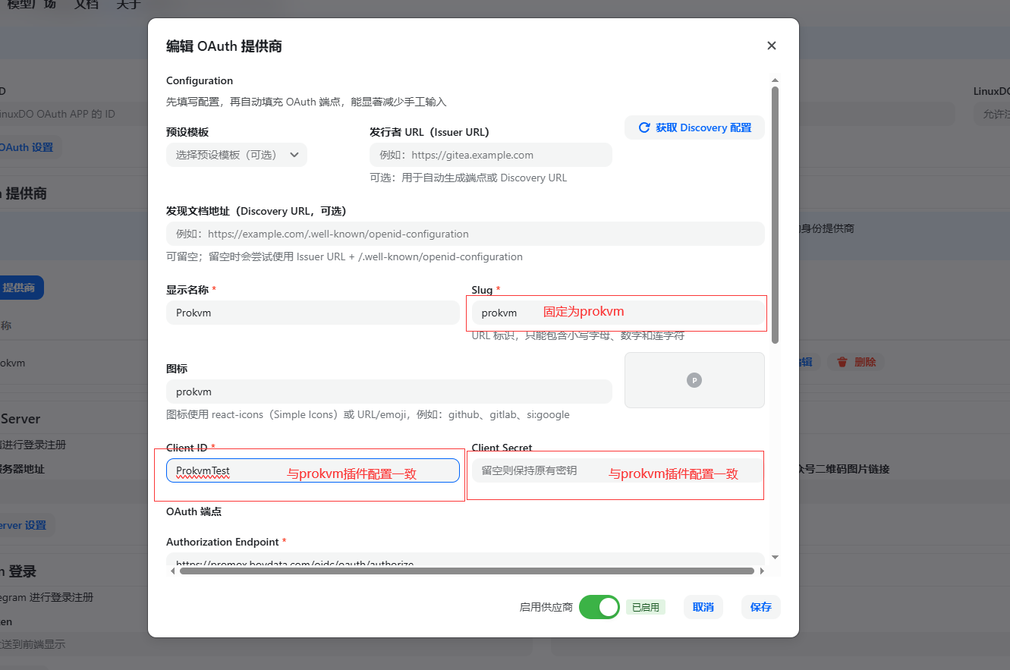Click the refresh icon for Discovery config
Screen dimensions: 1010x670
(x=644, y=127)
